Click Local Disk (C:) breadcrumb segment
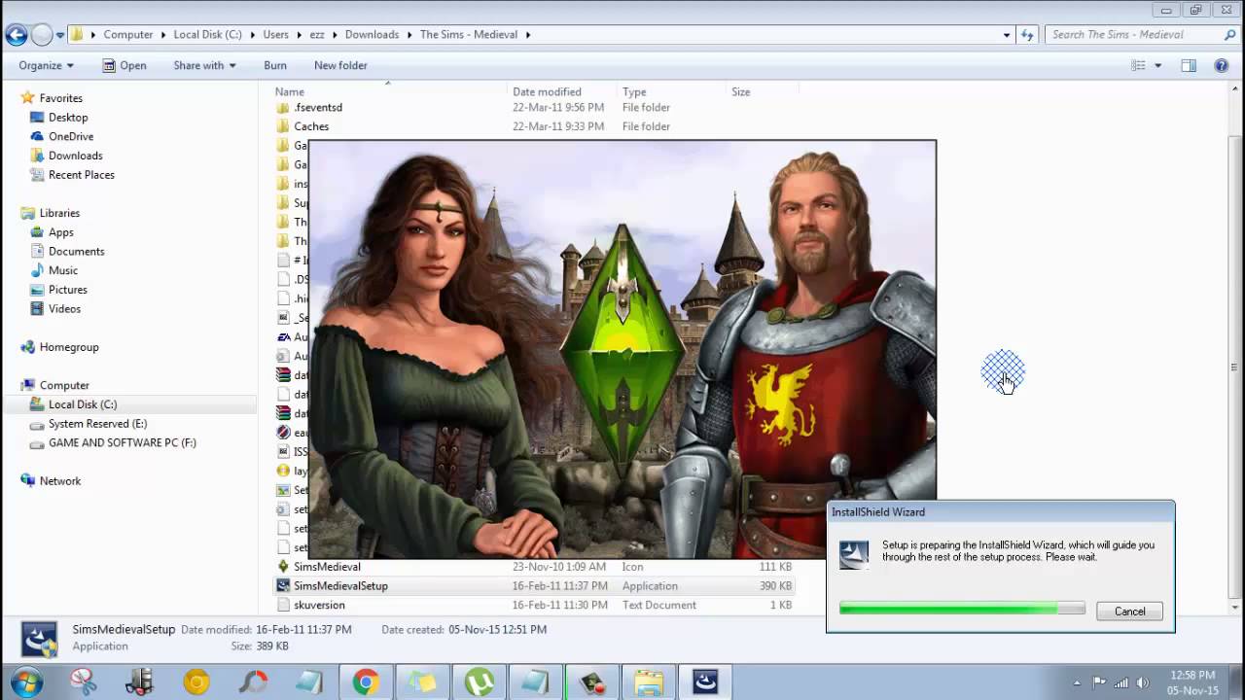The width and height of the screenshot is (1245, 700). coord(207,35)
